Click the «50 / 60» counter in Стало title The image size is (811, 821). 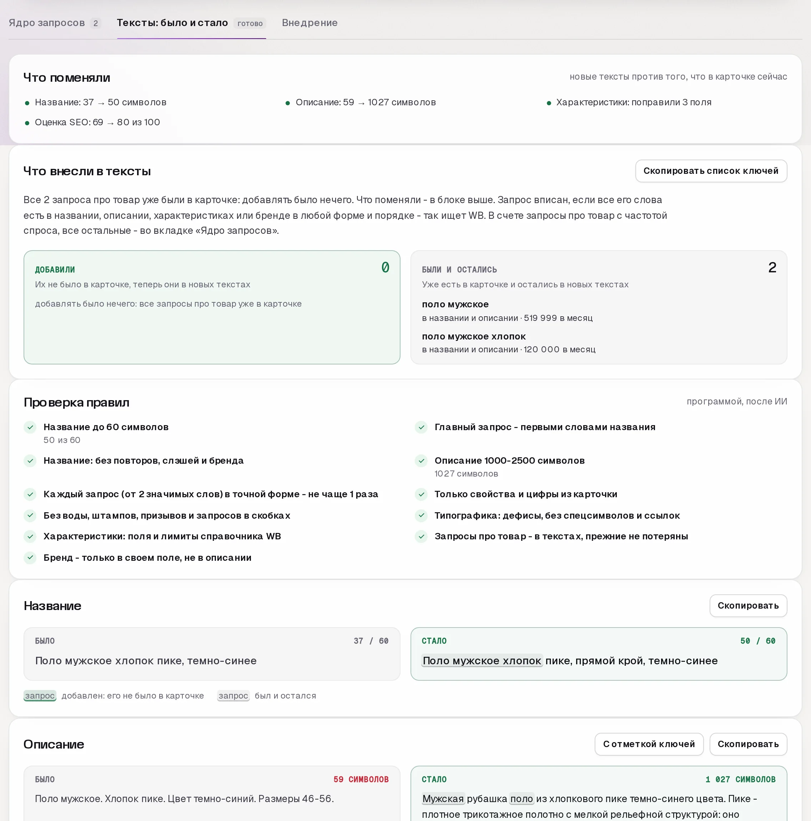click(758, 641)
